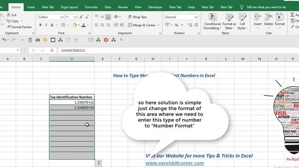Click the black square border icon in toolbar
Image resolution: width=299 pixels, height=168 pixels.
pyautogui.click(x=53, y=40)
